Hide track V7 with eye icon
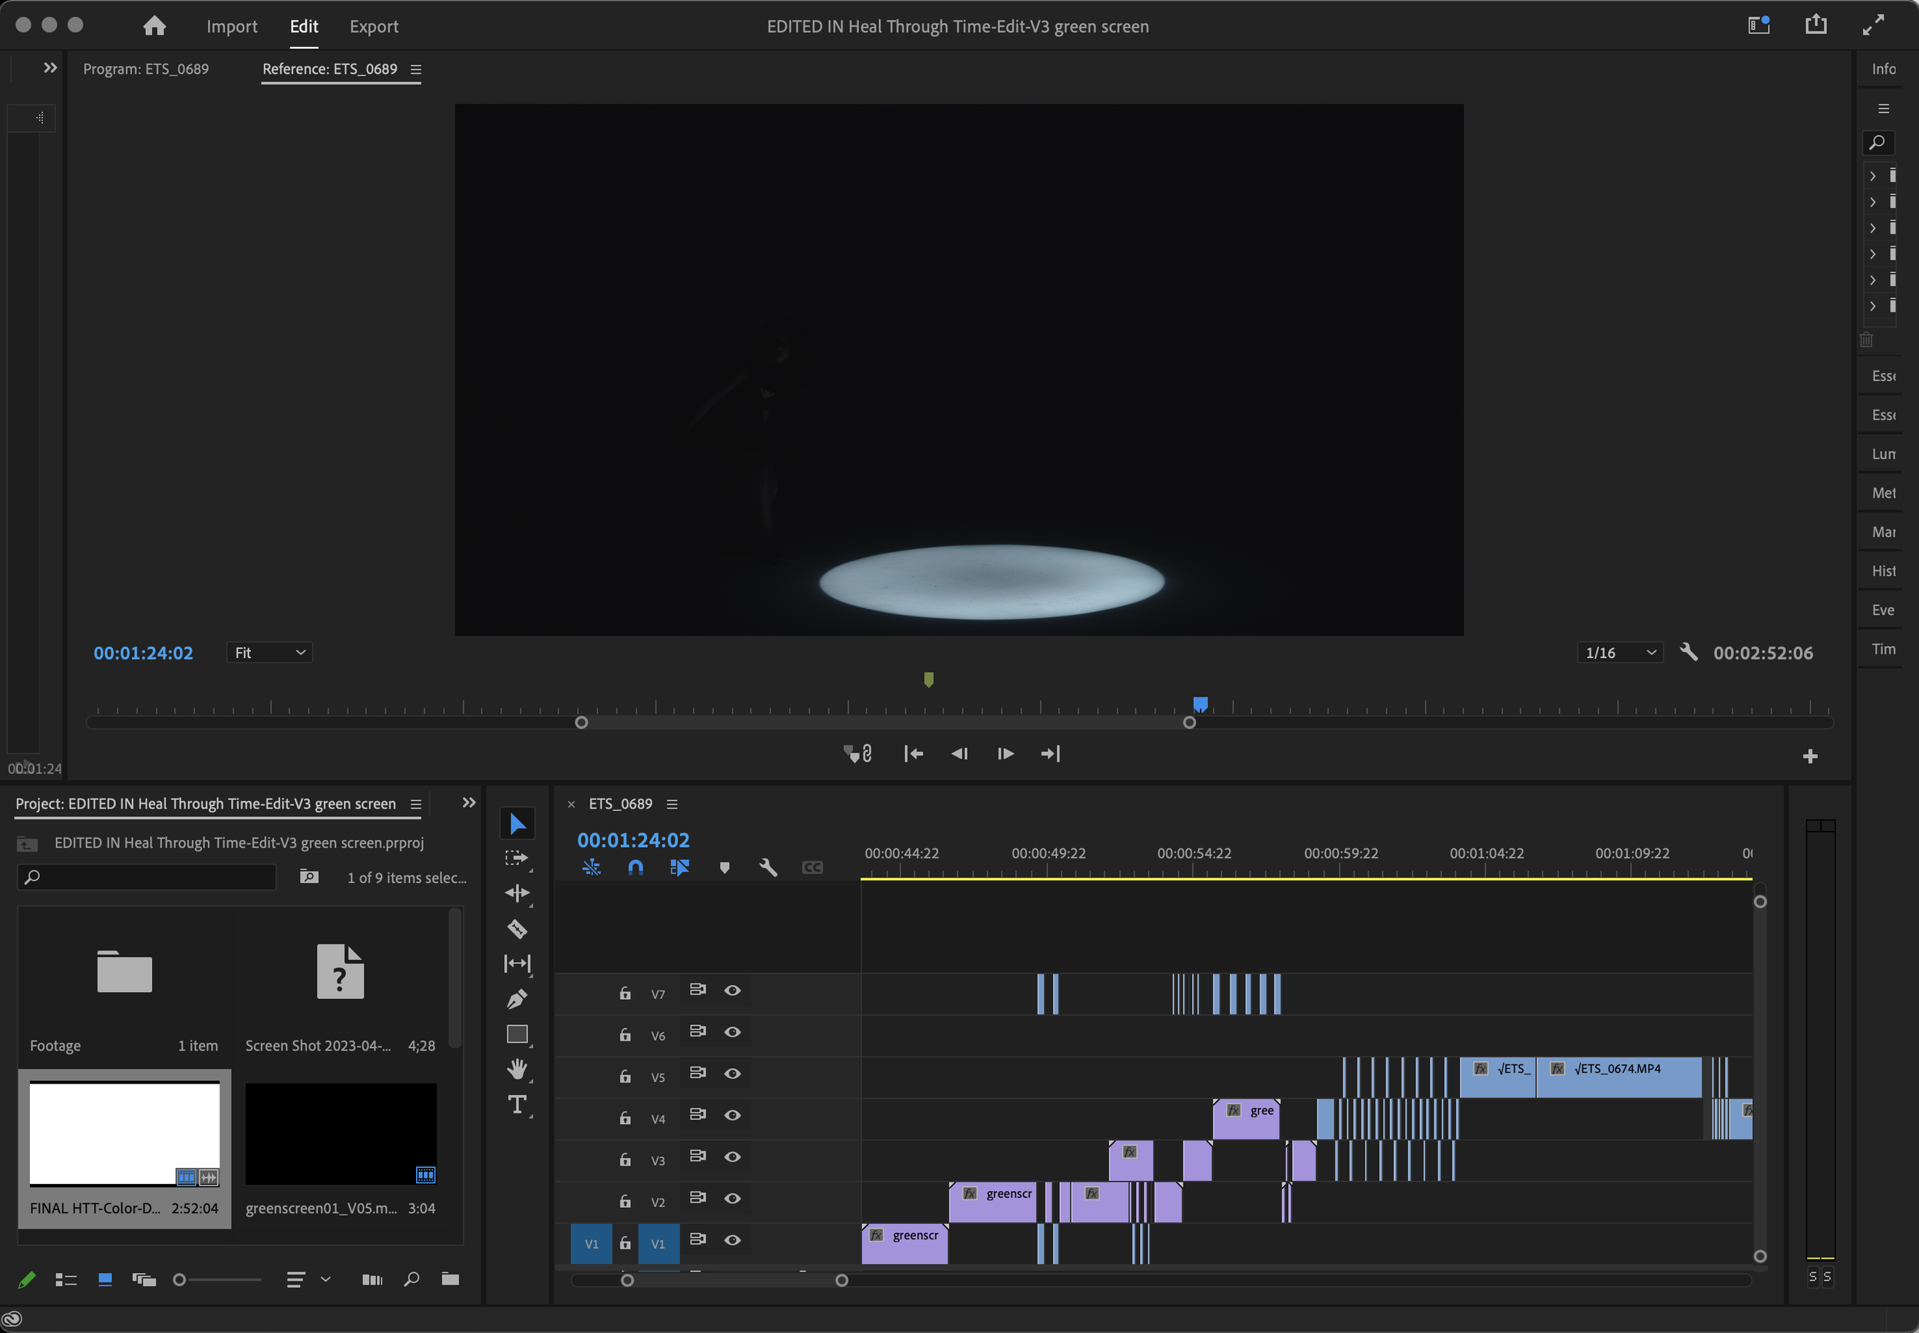 point(732,991)
